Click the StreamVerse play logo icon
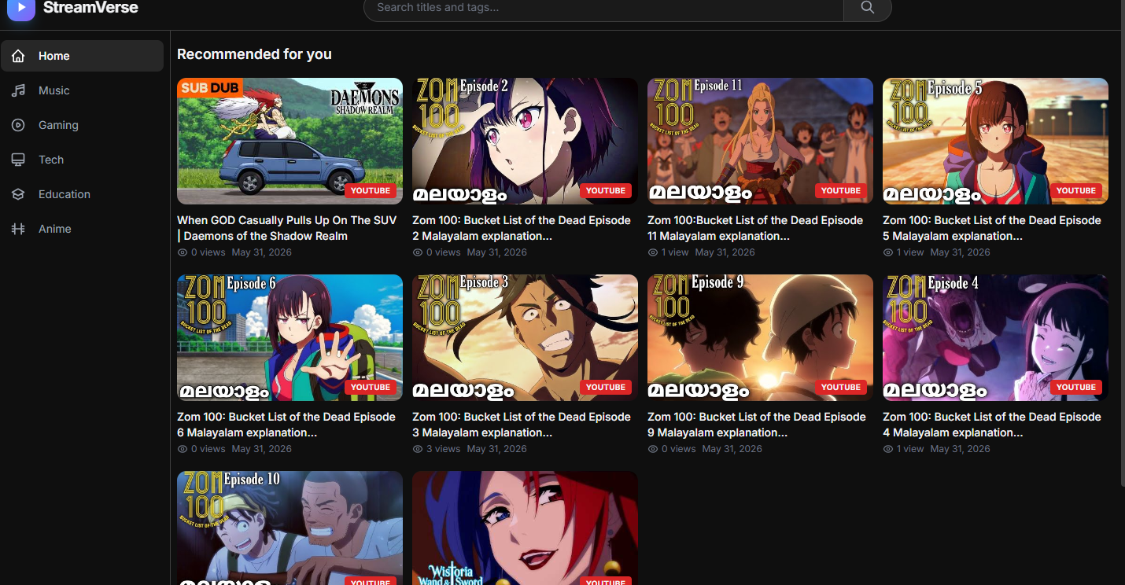This screenshot has height=585, width=1125. [21, 8]
